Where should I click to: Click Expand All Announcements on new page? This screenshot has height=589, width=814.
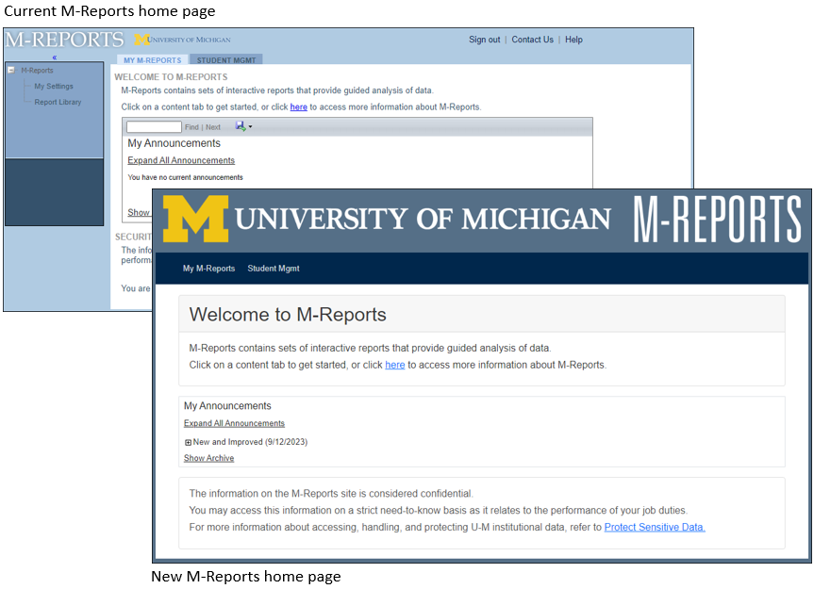click(x=234, y=423)
